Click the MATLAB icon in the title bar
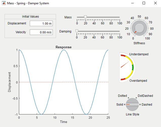 tap(4, 3)
